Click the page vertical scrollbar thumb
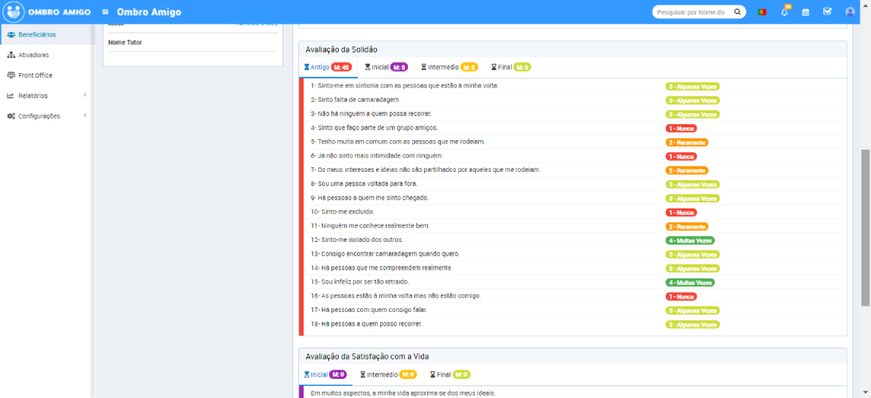 point(865,227)
